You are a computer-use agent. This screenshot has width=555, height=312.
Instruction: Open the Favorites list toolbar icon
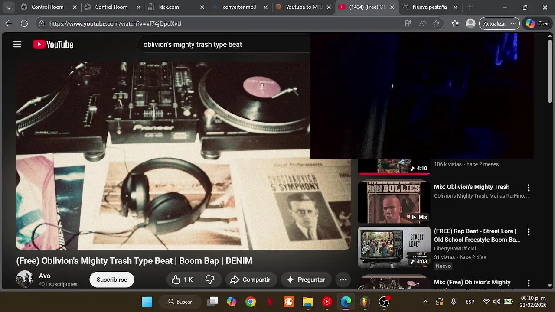pos(455,23)
